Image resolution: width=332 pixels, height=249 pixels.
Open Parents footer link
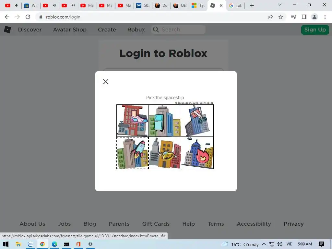(x=119, y=224)
